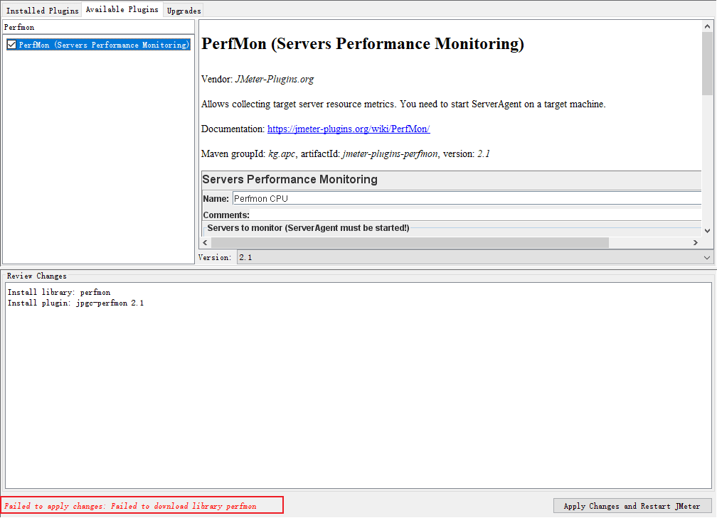Click the horizontal scroll left arrow
The width and height of the screenshot is (717, 518).
206,242
